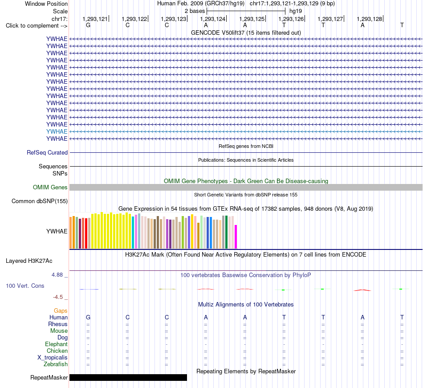Image resolution: width=423 pixels, height=388 pixels.
Task: Open 'Short Genetic Variants from dbSNP release 155'
Action: pyautogui.click(x=246, y=195)
